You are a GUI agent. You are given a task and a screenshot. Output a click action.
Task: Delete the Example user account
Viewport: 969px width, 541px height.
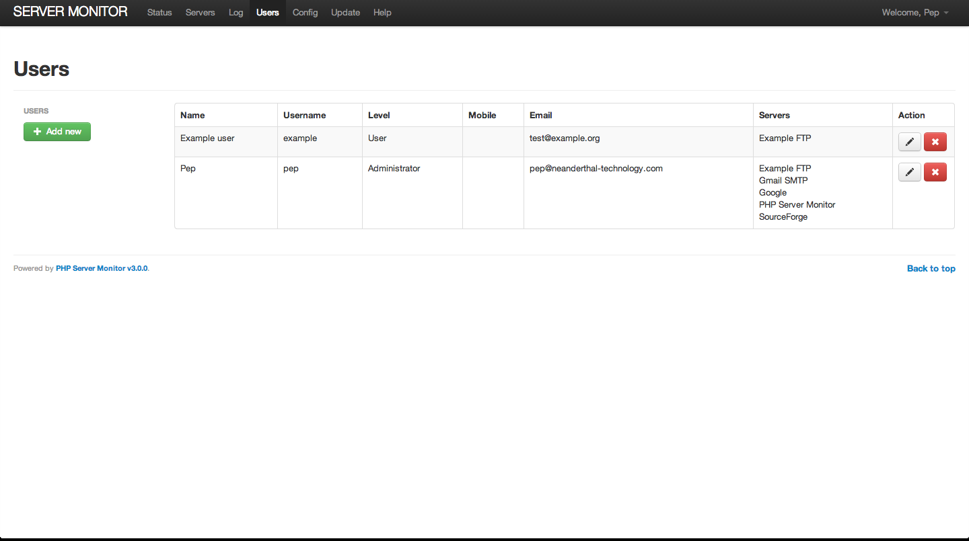coord(935,142)
